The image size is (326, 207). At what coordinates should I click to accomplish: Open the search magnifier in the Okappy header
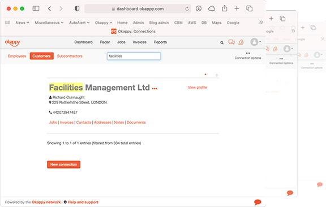click(x=222, y=42)
